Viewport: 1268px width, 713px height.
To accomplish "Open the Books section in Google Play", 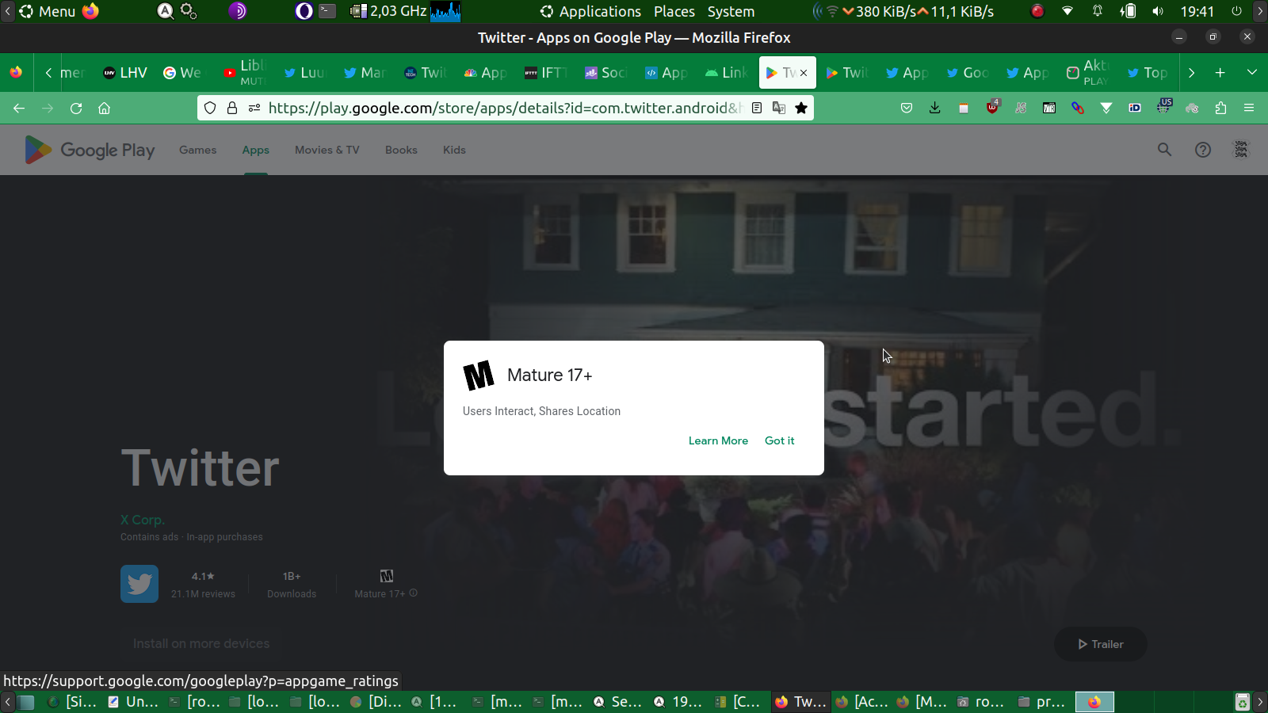I will (x=401, y=150).
